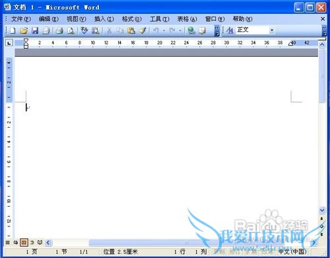Open the Redo history dropdown arrow

coord(180,30)
